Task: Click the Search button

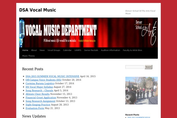Action: coord(148,67)
